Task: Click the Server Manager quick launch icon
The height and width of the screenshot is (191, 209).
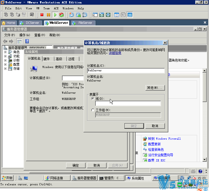Action: tap(20, 178)
